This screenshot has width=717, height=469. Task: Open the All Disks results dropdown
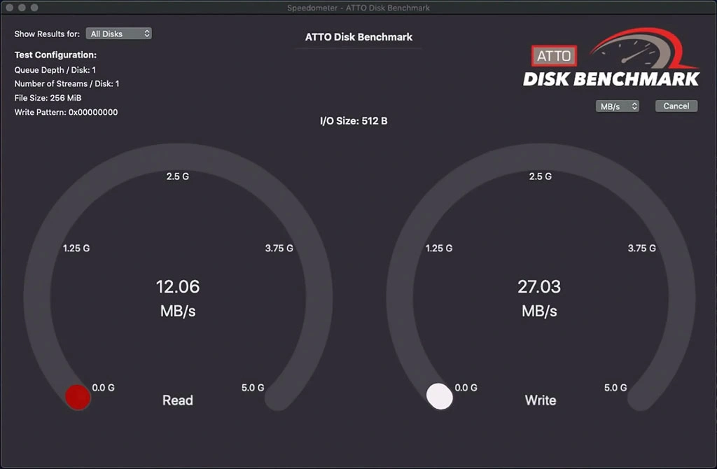(118, 33)
